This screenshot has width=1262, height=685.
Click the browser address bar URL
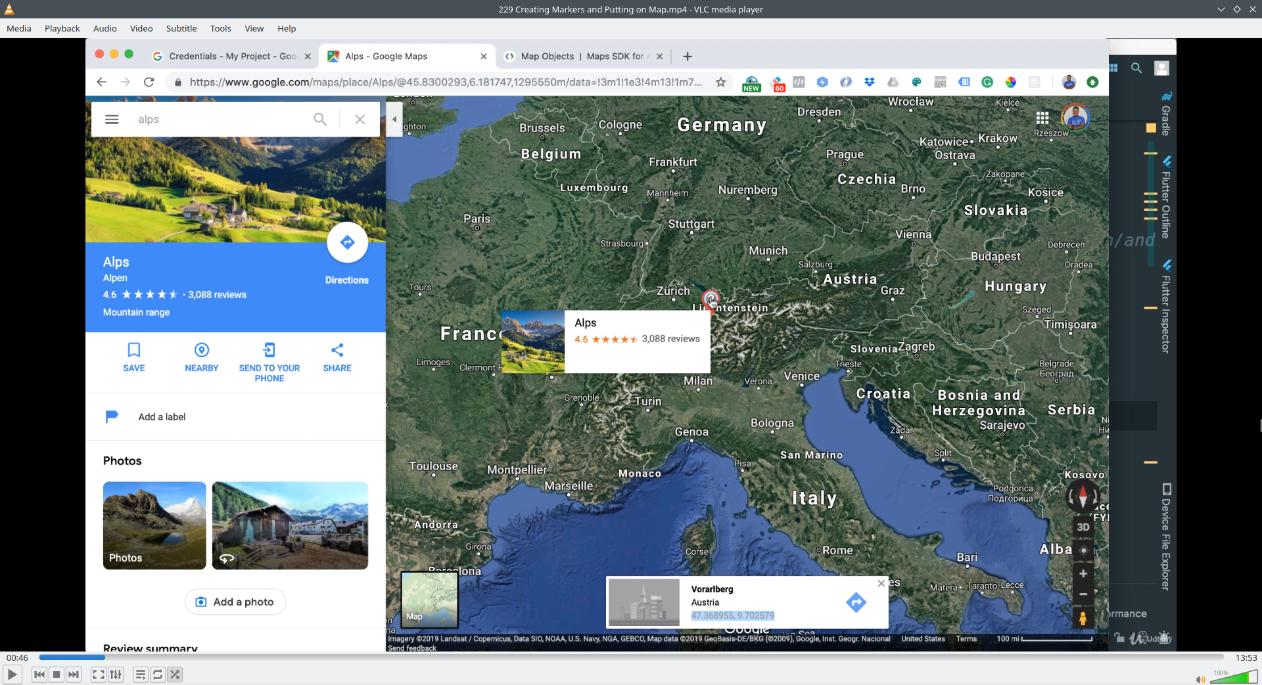pyautogui.click(x=446, y=82)
